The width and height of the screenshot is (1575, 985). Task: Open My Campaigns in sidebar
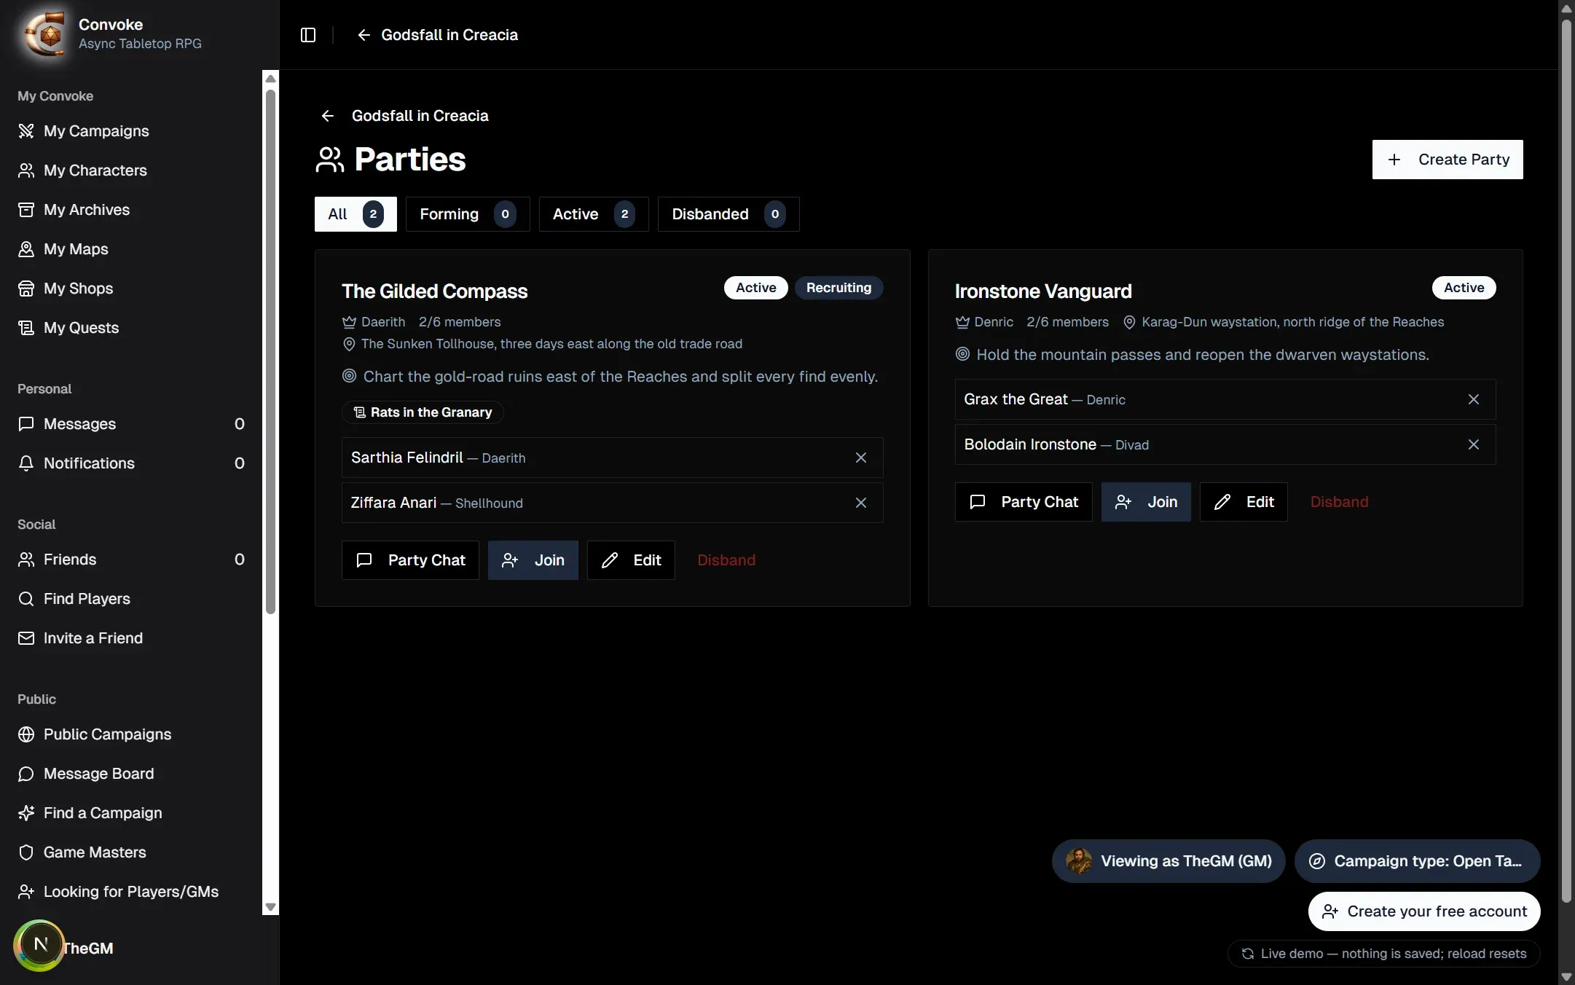[131, 131]
